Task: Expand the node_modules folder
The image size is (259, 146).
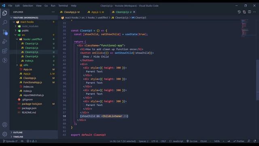Action: [x=30, y=26]
